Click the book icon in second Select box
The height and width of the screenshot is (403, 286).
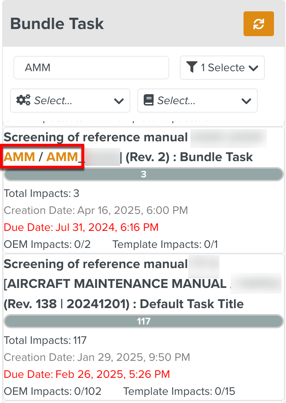point(149,101)
